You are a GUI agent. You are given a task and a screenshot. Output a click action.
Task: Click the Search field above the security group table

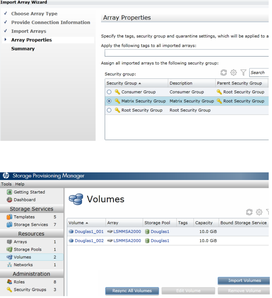click(x=259, y=73)
